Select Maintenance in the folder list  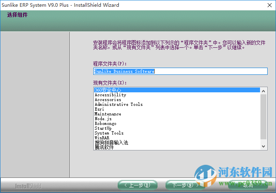177,114
